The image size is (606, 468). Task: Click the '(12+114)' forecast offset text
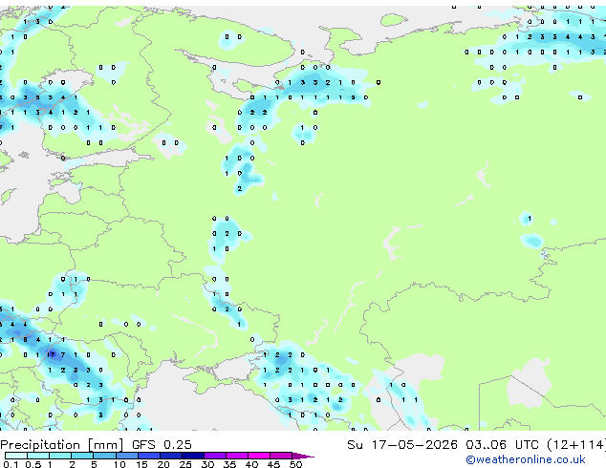576,445
